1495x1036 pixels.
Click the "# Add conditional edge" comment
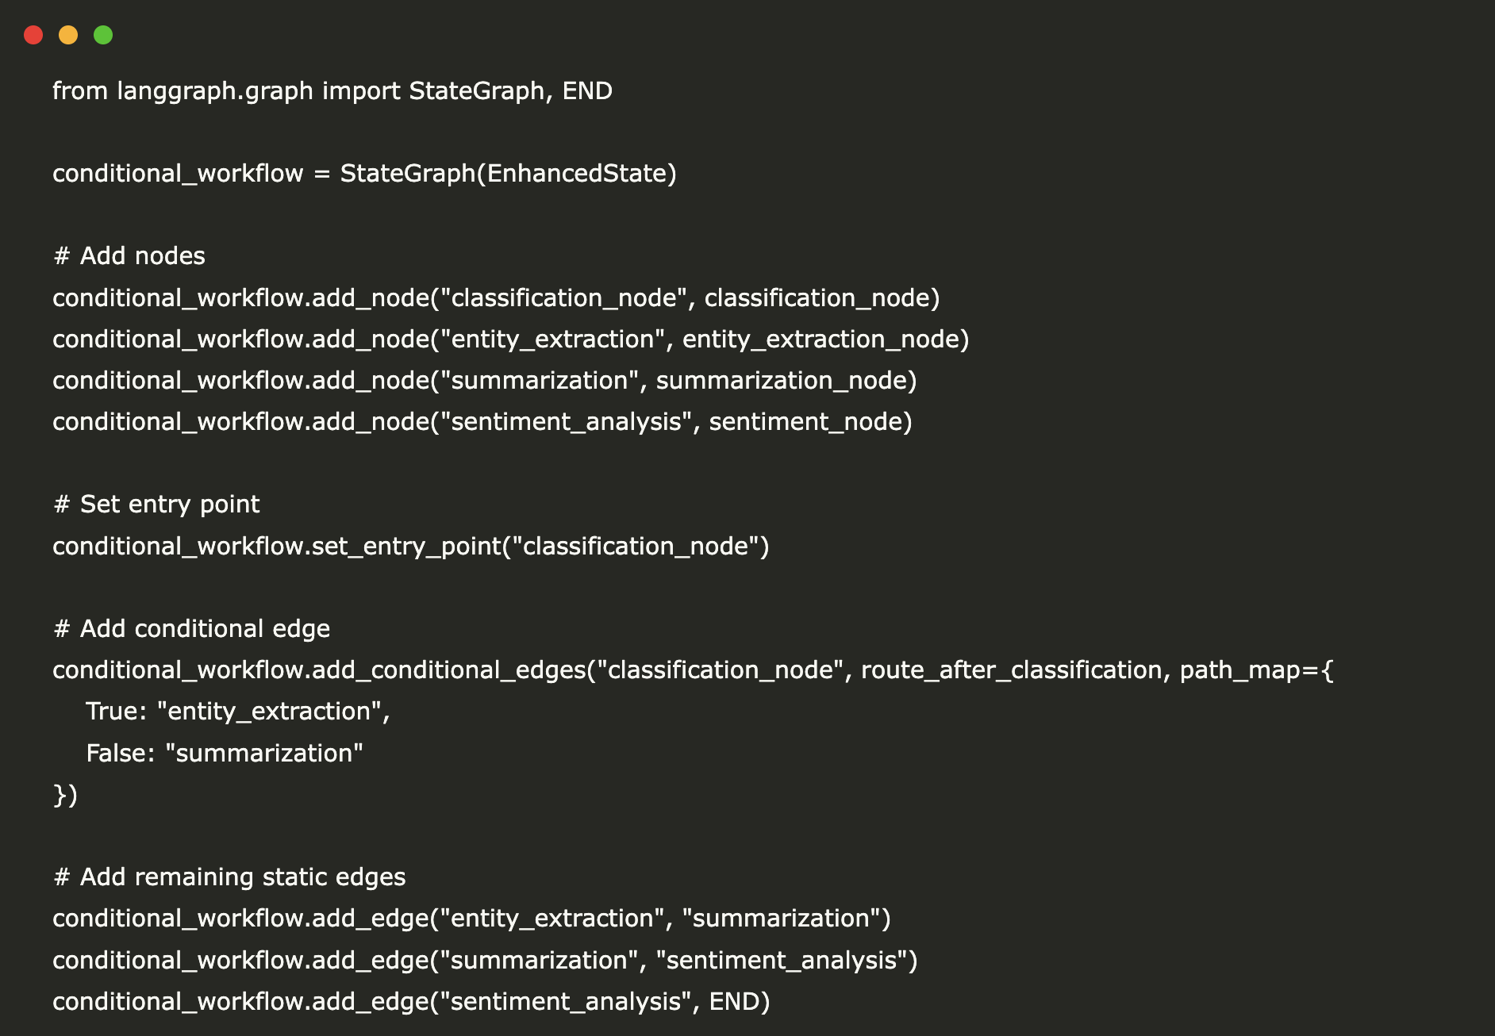tap(191, 629)
